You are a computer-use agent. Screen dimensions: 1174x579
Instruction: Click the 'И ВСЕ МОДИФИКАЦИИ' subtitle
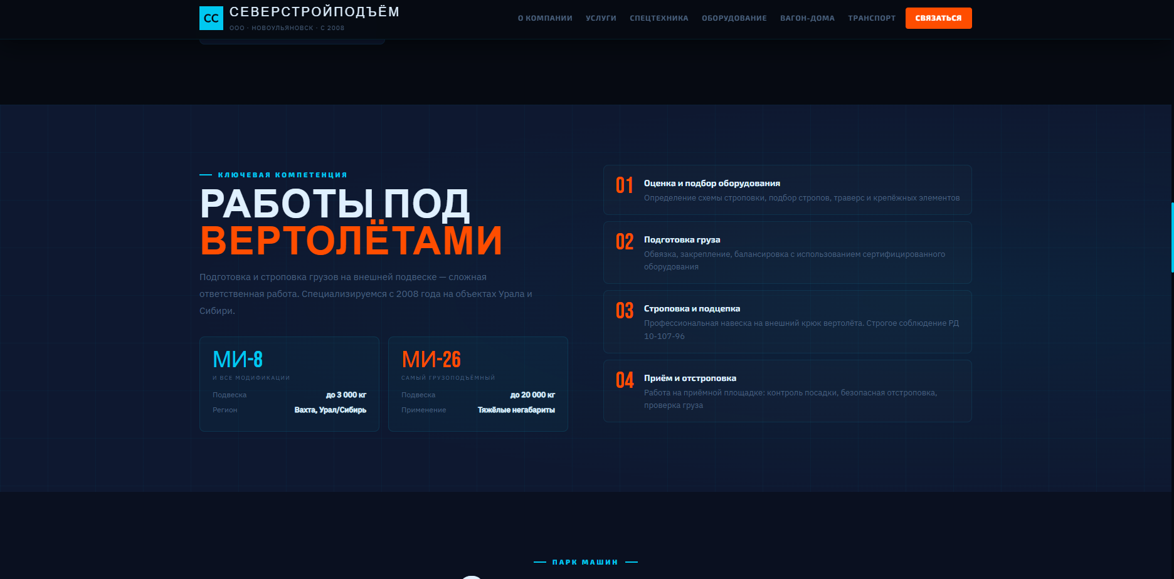(x=251, y=378)
